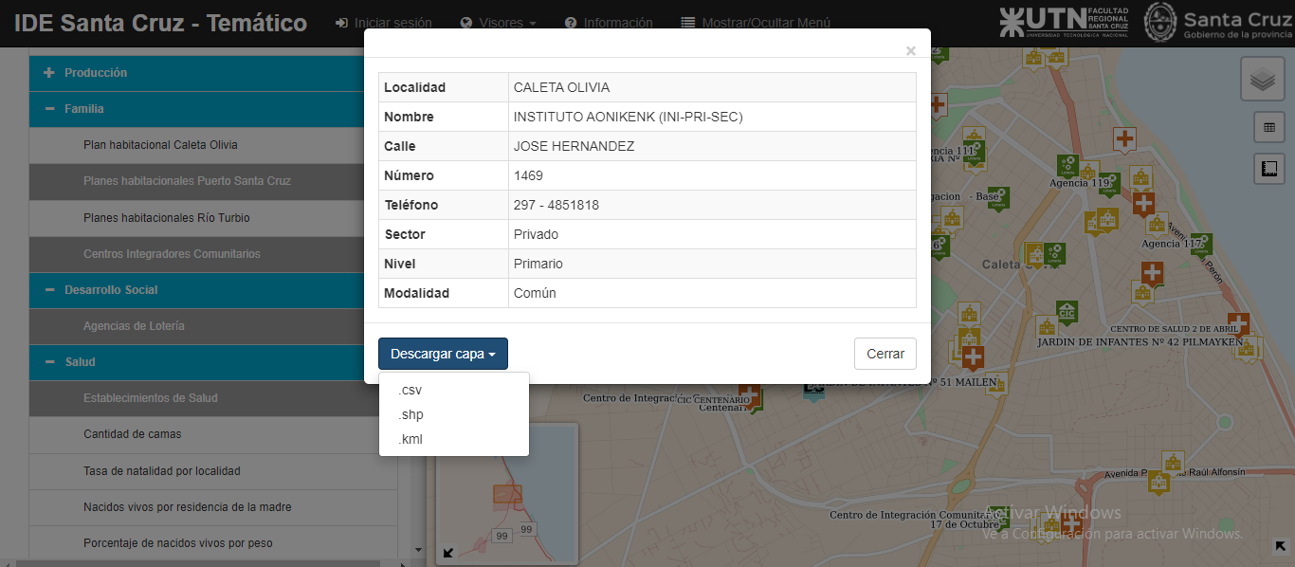The height and width of the screenshot is (567, 1295).
Task: Click the Cerrar button
Action: [885, 354]
